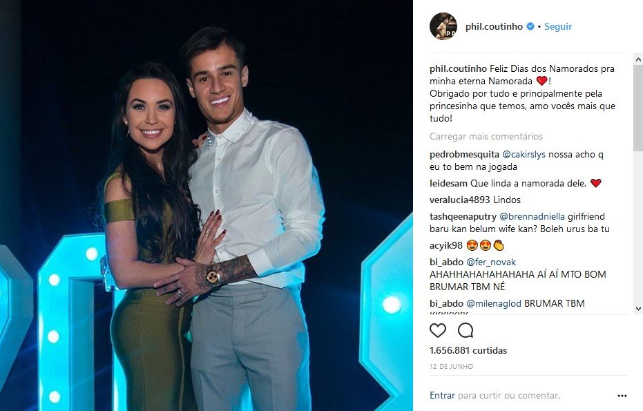643x411 pixels.
Task: Click the heart like icon
Action: point(438,330)
